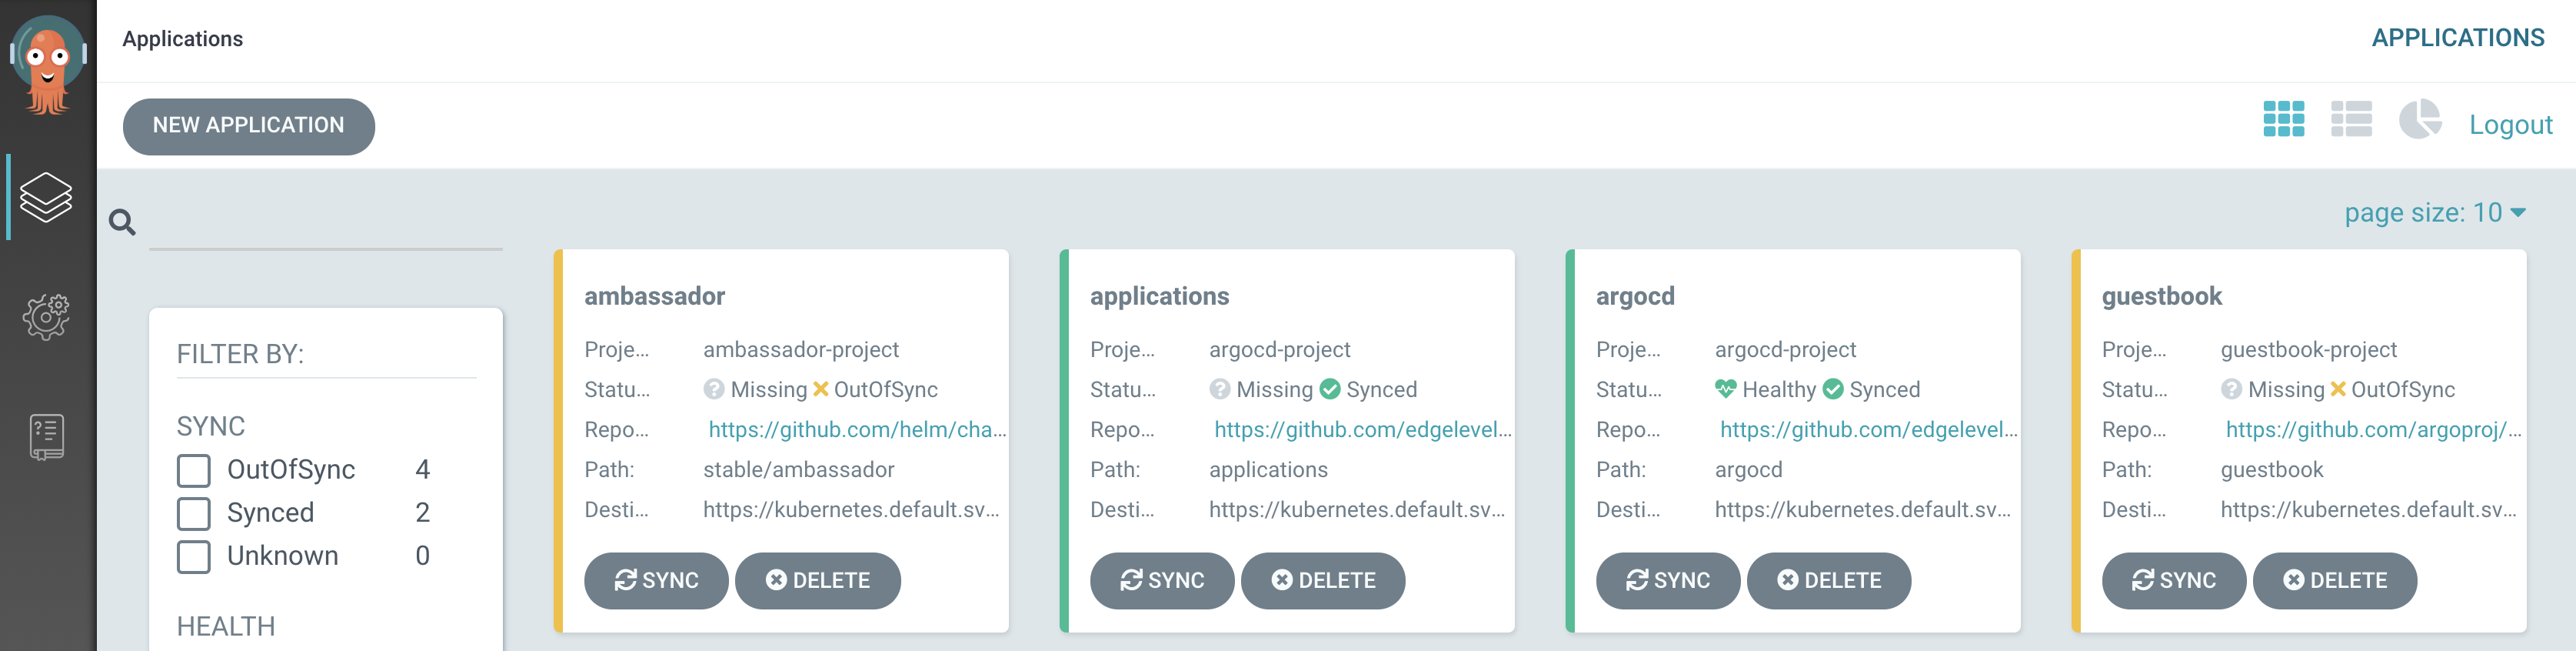Log out via the Logout link

[2510, 125]
